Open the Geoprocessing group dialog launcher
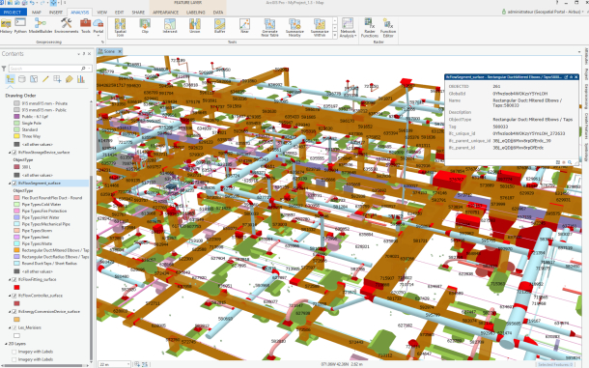The image size is (589, 368). [103, 42]
